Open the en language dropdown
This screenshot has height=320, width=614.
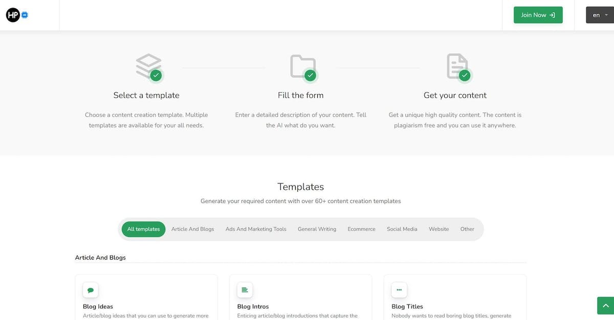pos(600,15)
